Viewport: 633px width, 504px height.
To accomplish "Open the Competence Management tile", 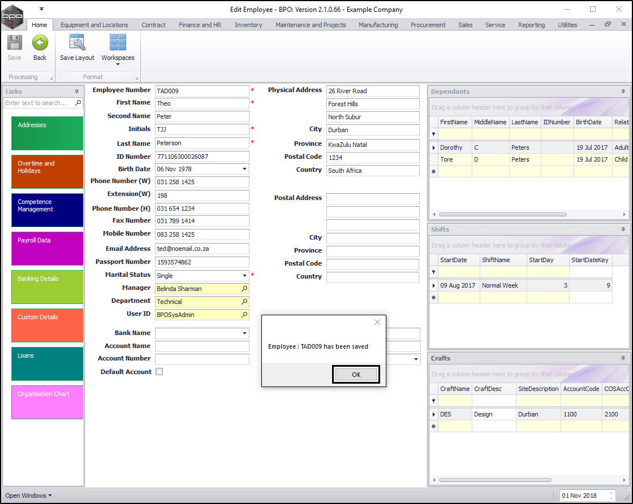I will (47, 210).
